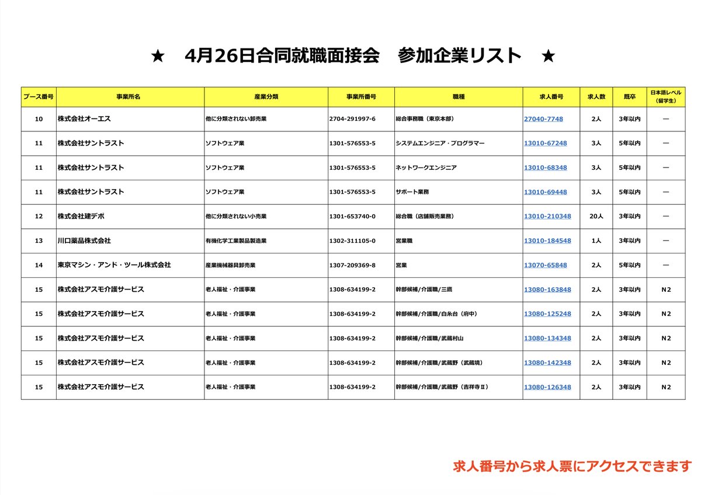Click the 産業分類 column header

[266, 97]
